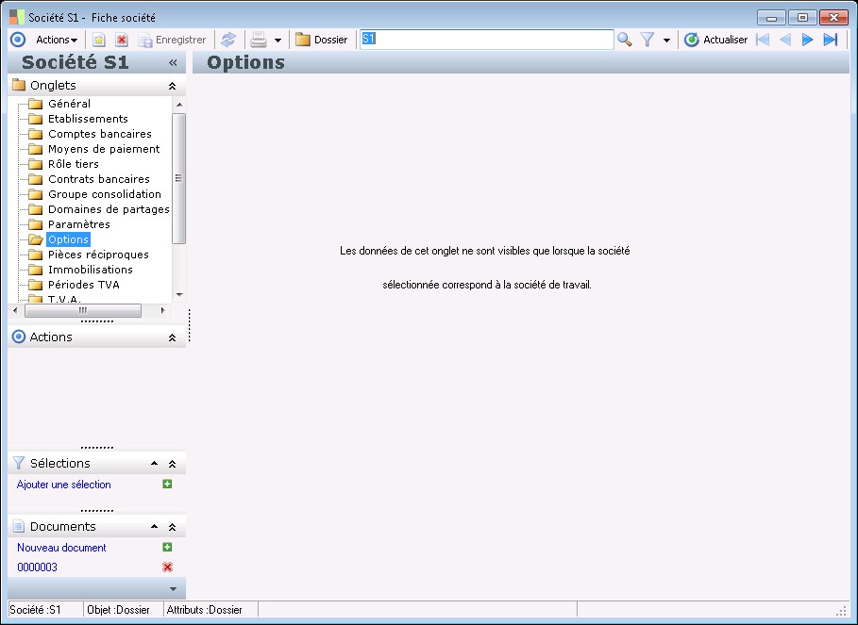Click the blue target icon beside Actions toolbar menu
Screen dimensions: 858x625
click(x=18, y=40)
